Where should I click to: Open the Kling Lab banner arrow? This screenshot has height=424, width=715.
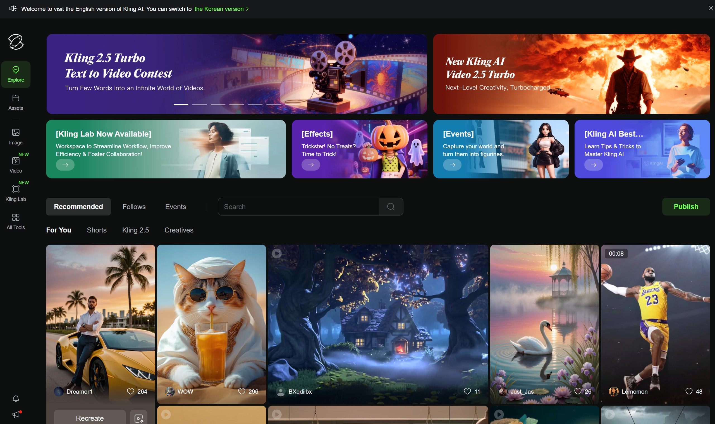pyautogui.click(x=65, y=164)
